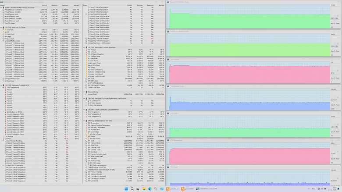Click Reset in the CPU Package graph
Screen dimensions: 342x192
338,78
